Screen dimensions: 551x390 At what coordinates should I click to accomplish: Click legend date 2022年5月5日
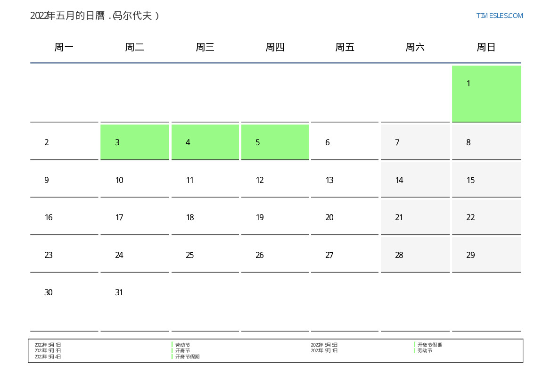tap(324, 345)
